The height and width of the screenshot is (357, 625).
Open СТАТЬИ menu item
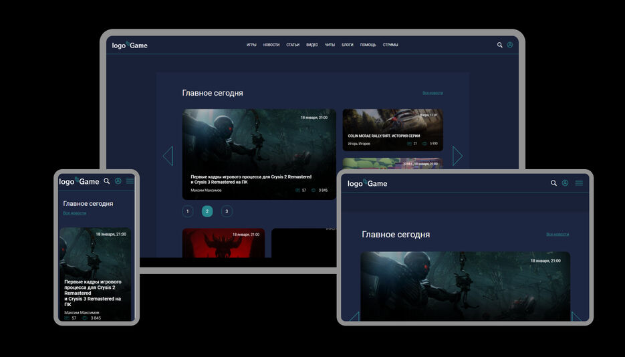click(x=293, y=45)
